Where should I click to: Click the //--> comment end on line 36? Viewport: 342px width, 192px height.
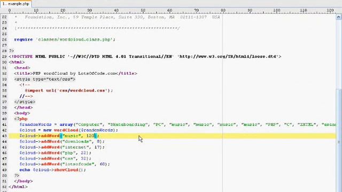(x=26, y=96)
